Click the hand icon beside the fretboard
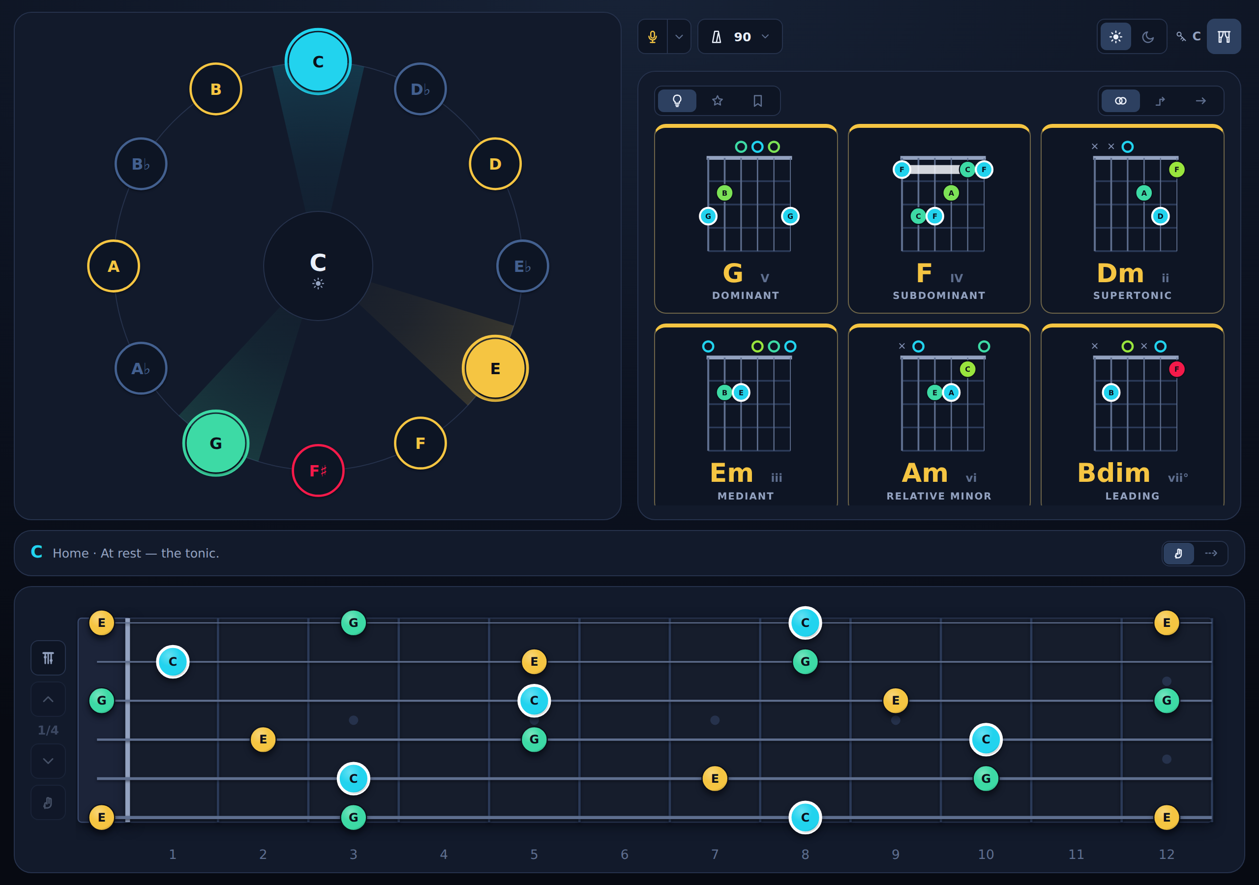The height and width of the screenshot is (885, 1259). (48, 803)
